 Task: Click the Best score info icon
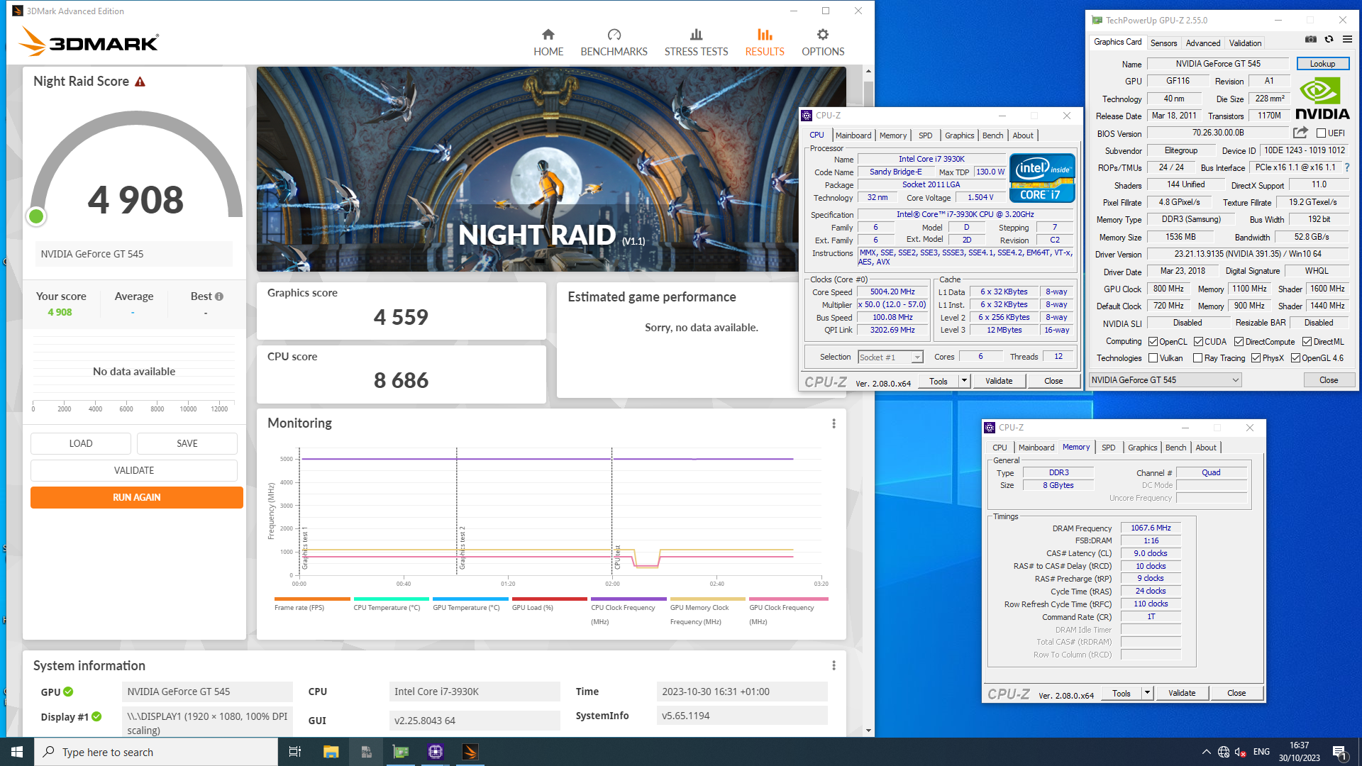click(x=219, y=296)
